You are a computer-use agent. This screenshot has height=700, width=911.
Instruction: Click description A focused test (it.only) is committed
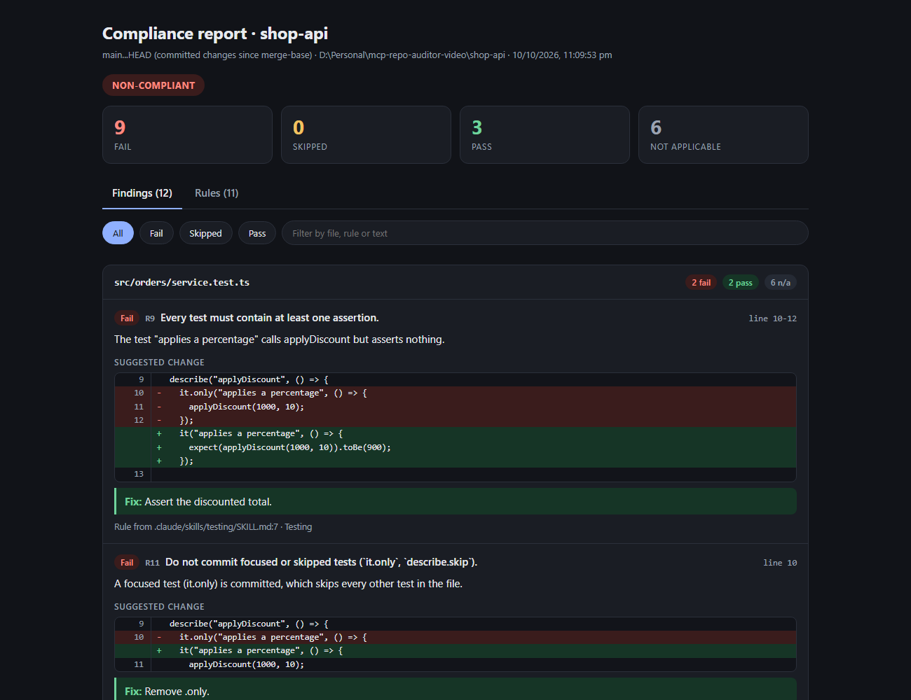[288, 584]
